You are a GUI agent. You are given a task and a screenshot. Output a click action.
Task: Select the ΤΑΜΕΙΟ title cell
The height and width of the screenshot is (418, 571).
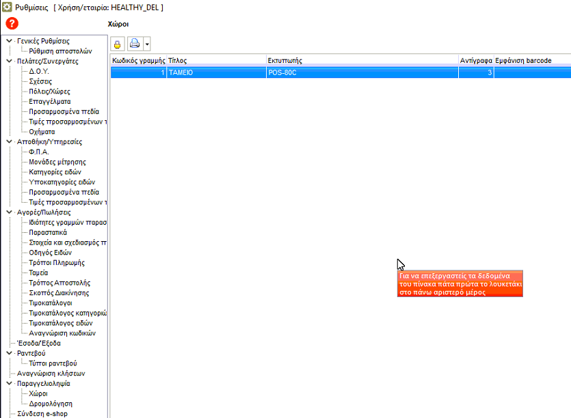tap(216, 72)
